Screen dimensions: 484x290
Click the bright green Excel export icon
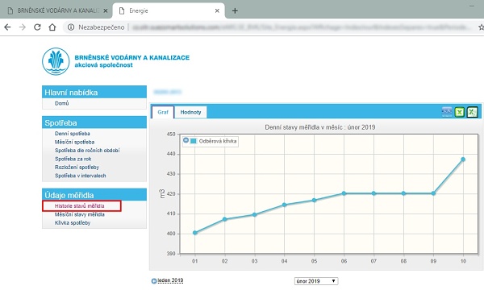tap(459, 112)
